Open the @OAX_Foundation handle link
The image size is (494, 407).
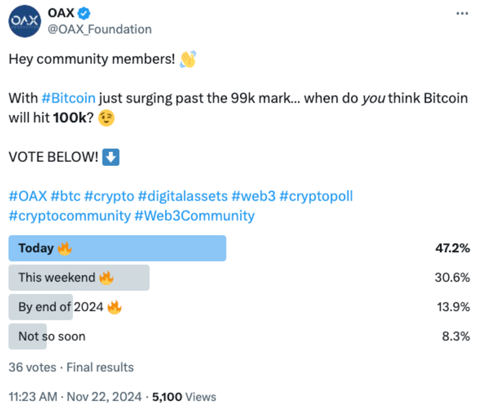pyautogui.click(x=100, y=29)
